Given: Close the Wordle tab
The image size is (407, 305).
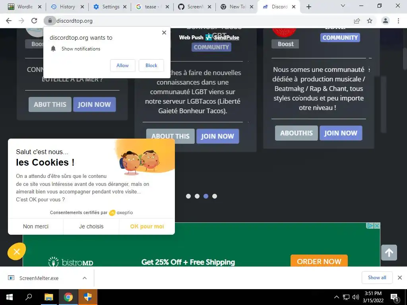Looking at the screenshot, I should [40, 7].
